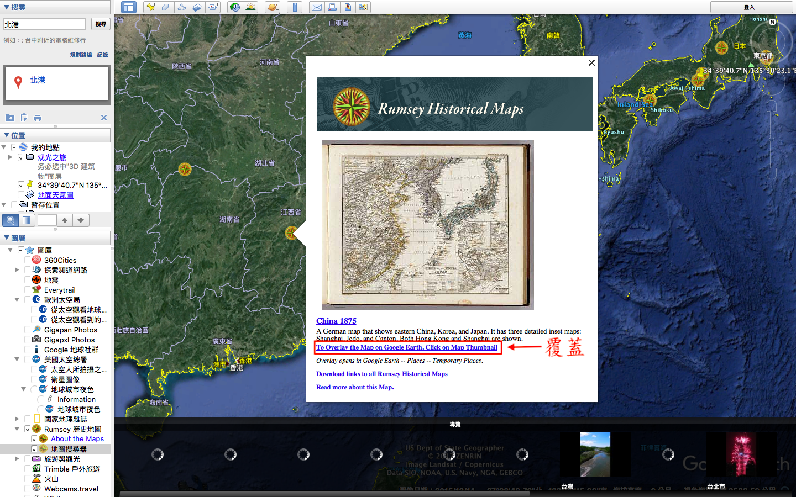
Task: Enable Gigapan Photos checkbox
Action: coord(27,330)
